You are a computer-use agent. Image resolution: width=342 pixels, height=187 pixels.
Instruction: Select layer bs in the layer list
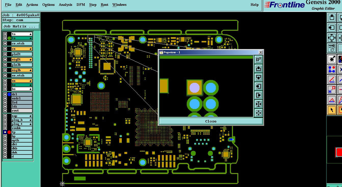[x=22, y=85]
